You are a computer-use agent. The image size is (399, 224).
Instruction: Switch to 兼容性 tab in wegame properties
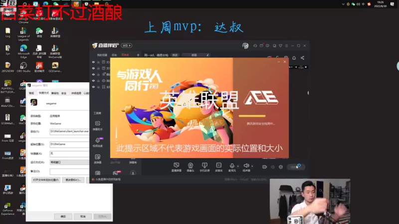tap(55, 93)
